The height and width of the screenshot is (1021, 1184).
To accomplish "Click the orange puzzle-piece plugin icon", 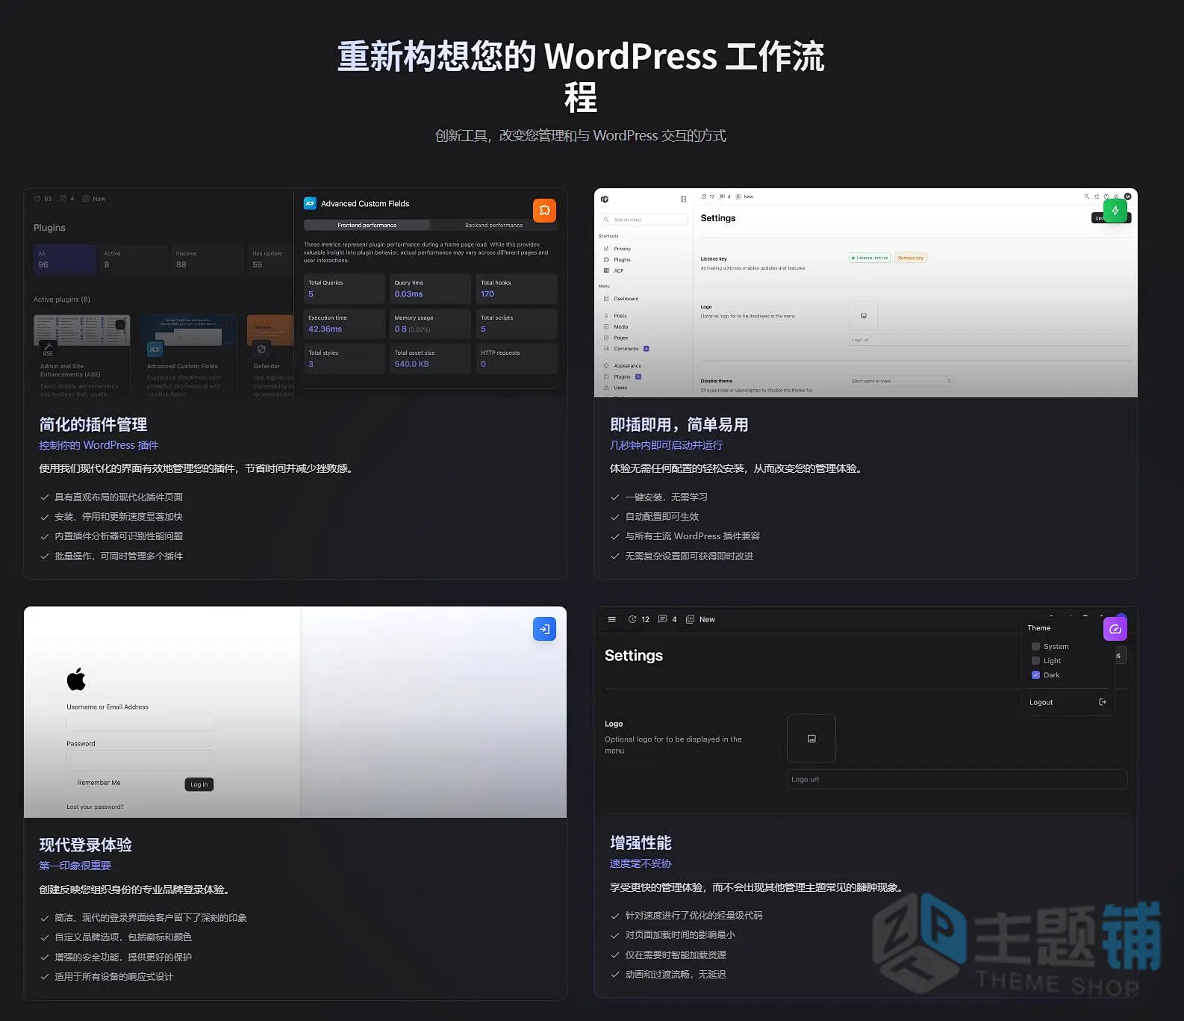I will [x=544, y=211].
